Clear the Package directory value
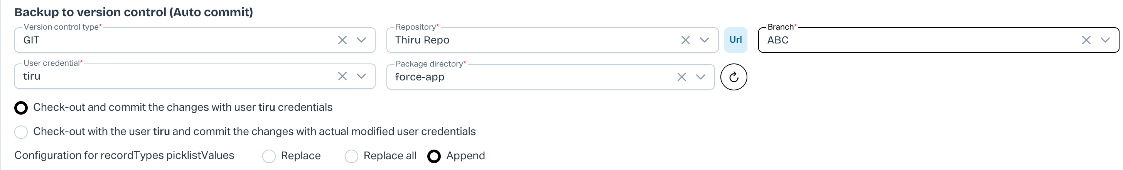Image resolution: width=1123 pixels, height=170 pixels. pos(682,77)
